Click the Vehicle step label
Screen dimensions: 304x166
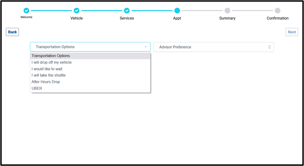point(76,18)
